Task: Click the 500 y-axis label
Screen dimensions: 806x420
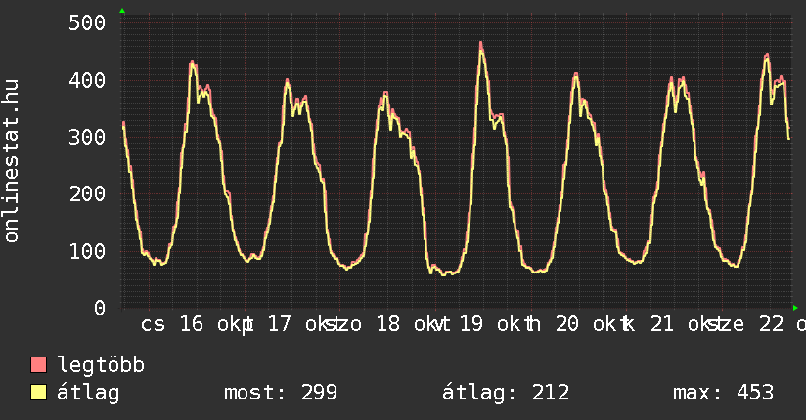Action: pos(86,22)
